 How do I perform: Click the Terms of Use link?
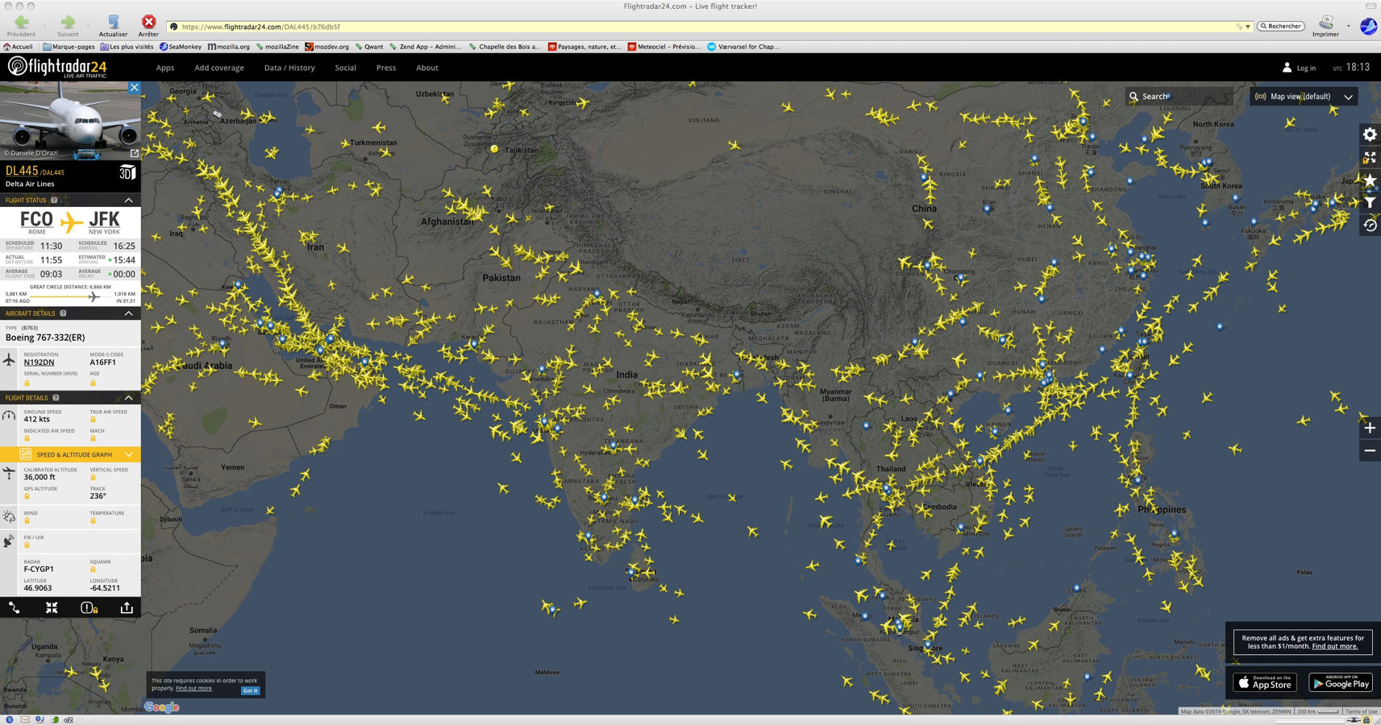(x=1362, y=711)
